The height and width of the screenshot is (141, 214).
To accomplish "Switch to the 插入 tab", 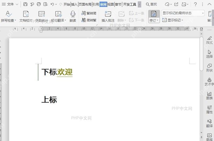I will click(x=74, y=4).
